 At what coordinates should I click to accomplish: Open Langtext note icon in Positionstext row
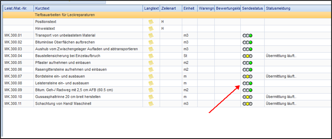pyautogui.click(x=151, y=22)
